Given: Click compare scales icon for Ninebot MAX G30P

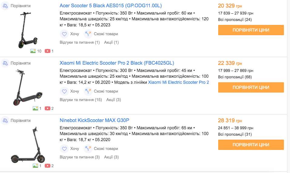Looking at the screenshot, I should [x=5, y=120].
